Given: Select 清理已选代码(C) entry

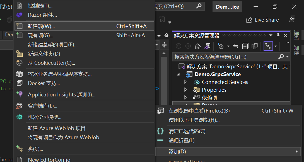Looking at the screenshot, I should pyautogui.click(x=228, y=131).
